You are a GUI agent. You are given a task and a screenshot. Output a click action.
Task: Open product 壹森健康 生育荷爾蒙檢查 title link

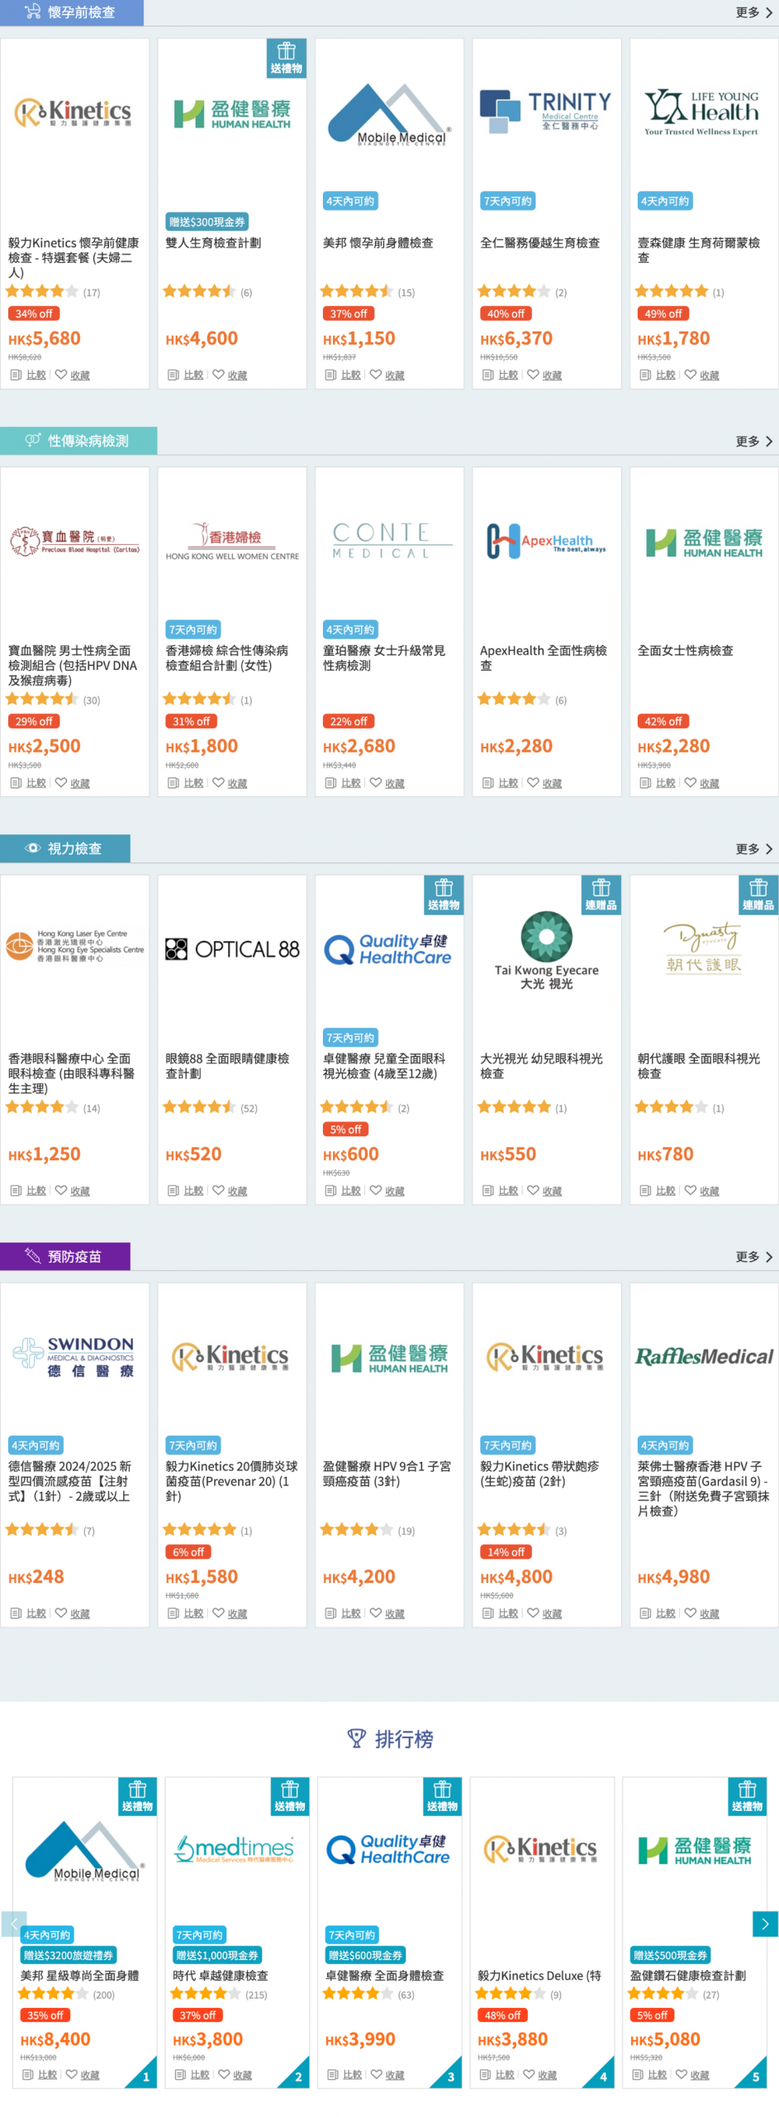point(698,250)
